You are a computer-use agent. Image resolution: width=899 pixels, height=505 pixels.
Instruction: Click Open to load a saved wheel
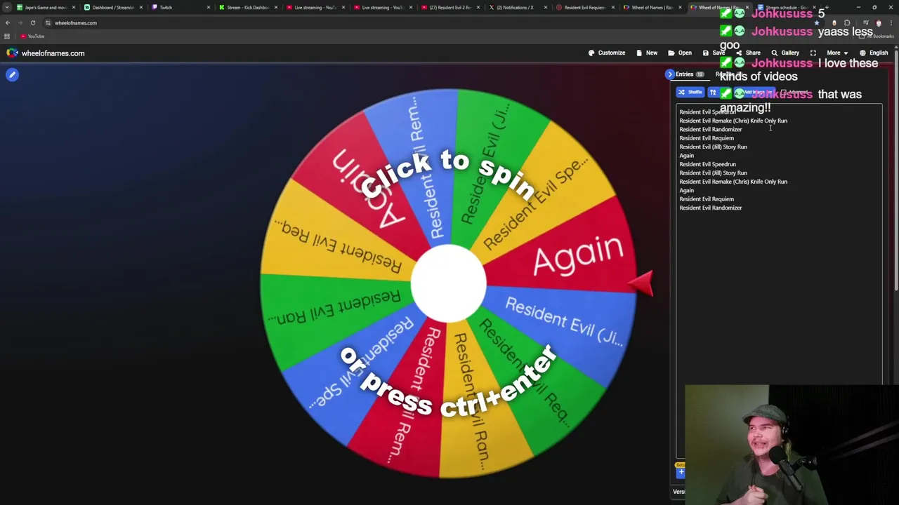[680, 53]
